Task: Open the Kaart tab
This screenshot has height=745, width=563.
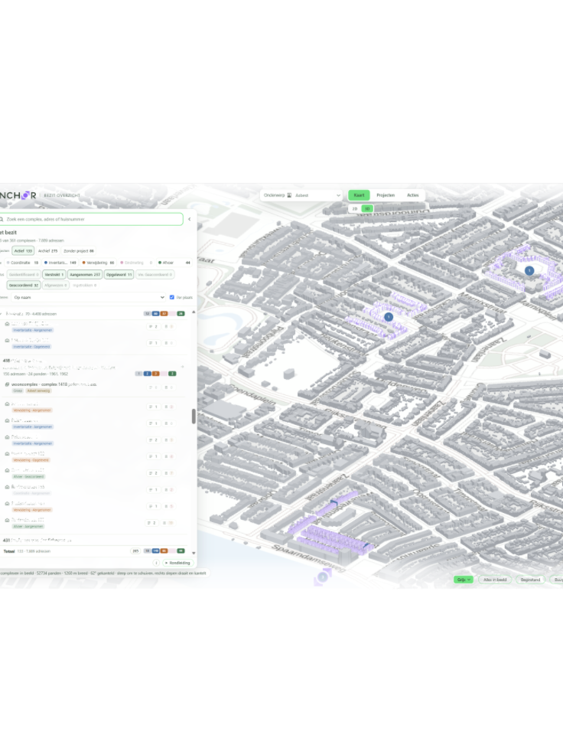Action: click(x=359, y=195)
